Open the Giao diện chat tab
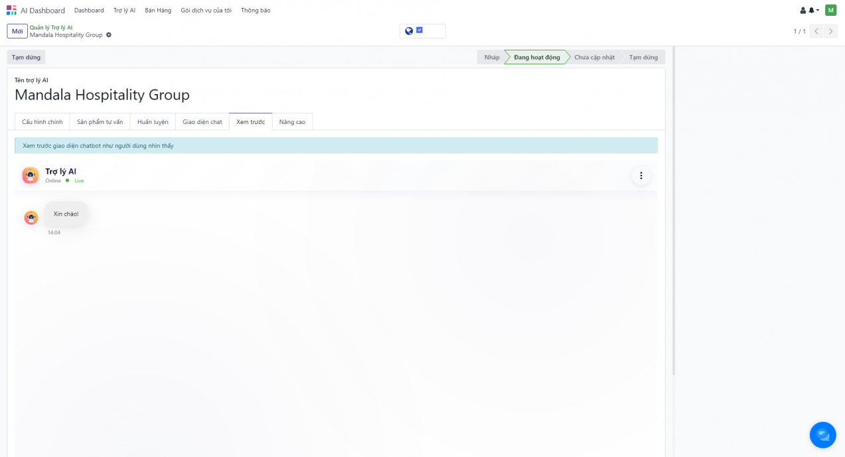The height and width of the screenshot is (457, 845). tap(202, 122)
